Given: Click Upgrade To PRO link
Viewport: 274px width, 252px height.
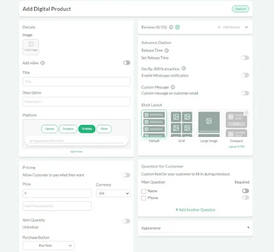Looking at the screenshot, I should coord(236,147).
